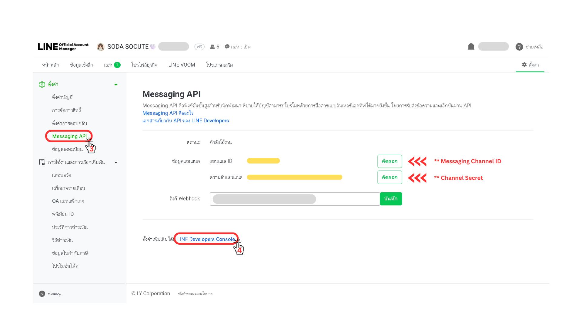Copy the channel secret with คัดลอก button
582x327 pixels.
(x=390, y=177)
